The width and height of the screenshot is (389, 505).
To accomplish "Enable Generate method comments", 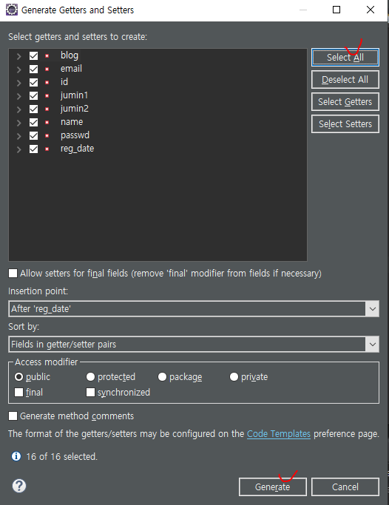I will tap(13, 416).
